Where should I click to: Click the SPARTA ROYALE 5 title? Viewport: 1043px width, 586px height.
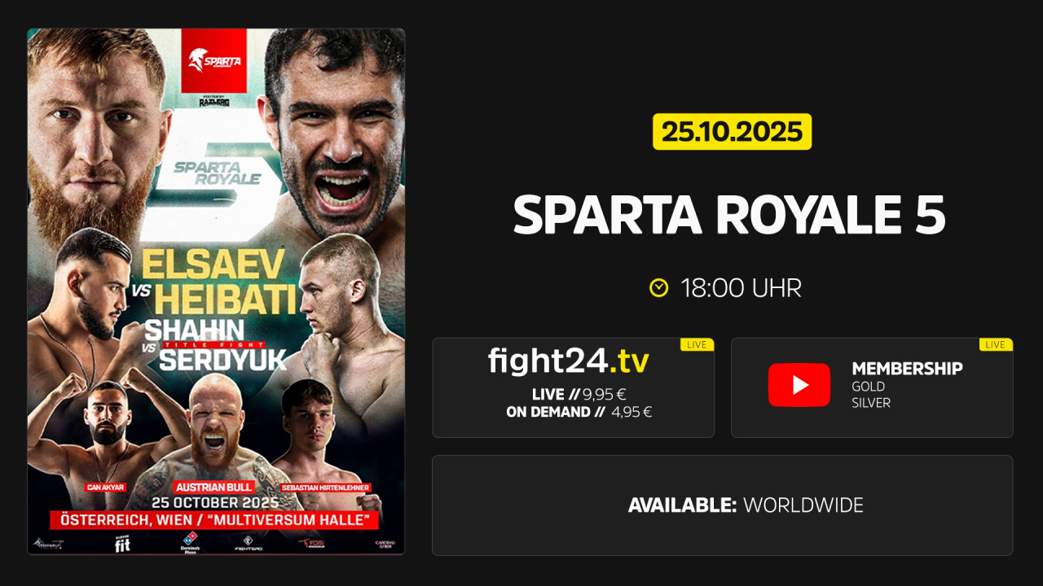(729, 214)
